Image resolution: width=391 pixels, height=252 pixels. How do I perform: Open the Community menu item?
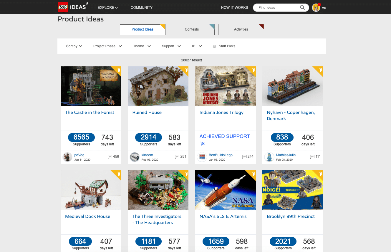142,8
